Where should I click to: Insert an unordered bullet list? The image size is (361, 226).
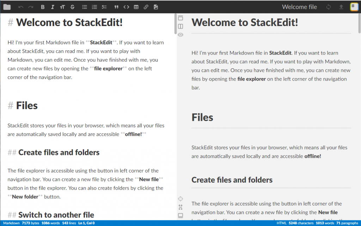pyautogui.click(x=85, y=7)
